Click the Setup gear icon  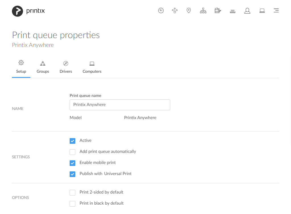(x=21, y=63)
